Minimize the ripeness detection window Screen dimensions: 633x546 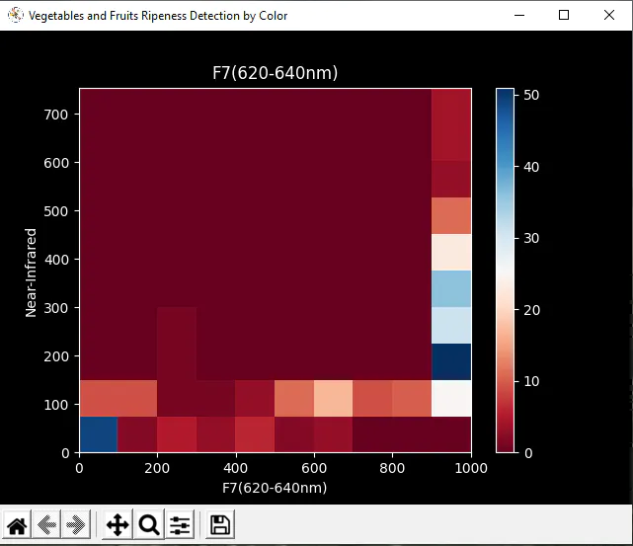click(519, 16)
